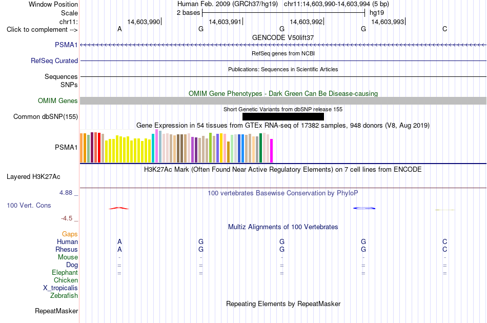Select the Dog species label
The image size is (487, 323).
[x=72, y=265]
